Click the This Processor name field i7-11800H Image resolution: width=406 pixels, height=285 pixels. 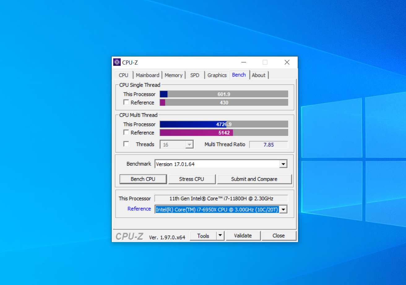tap(221, 198)
